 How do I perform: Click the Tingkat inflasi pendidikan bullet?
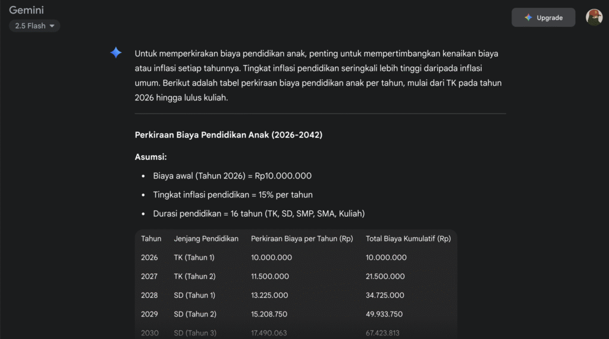(x=233, y=195)
